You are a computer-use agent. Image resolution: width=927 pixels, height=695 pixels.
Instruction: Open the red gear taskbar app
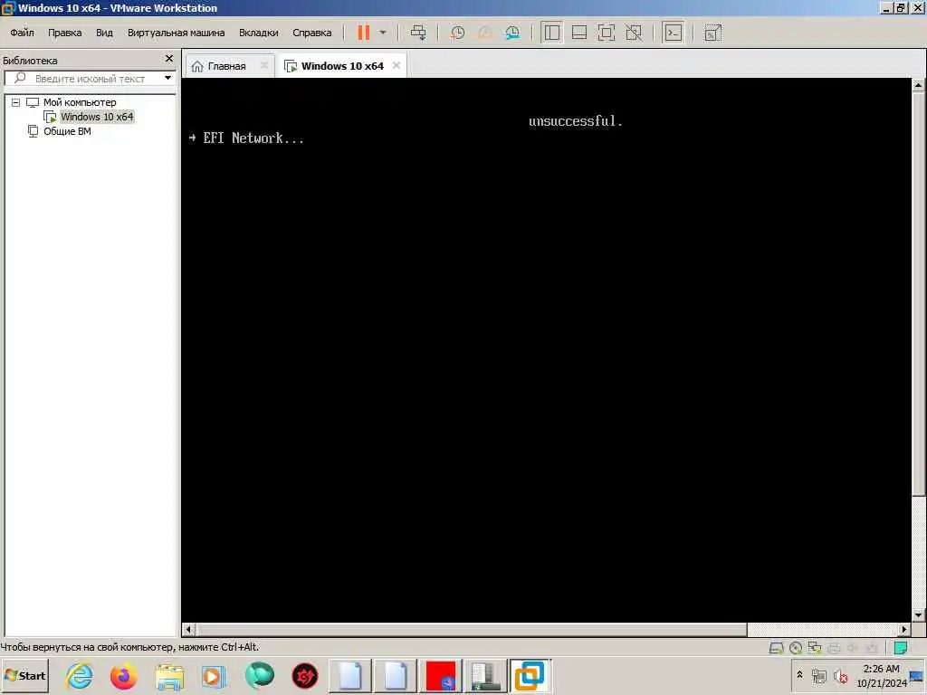click(x=305, y=676)
